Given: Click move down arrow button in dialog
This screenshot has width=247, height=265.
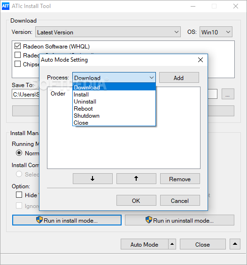Looking at the screenshot, I should [93, 178].
